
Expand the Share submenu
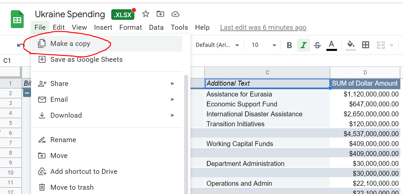point(107,84)
